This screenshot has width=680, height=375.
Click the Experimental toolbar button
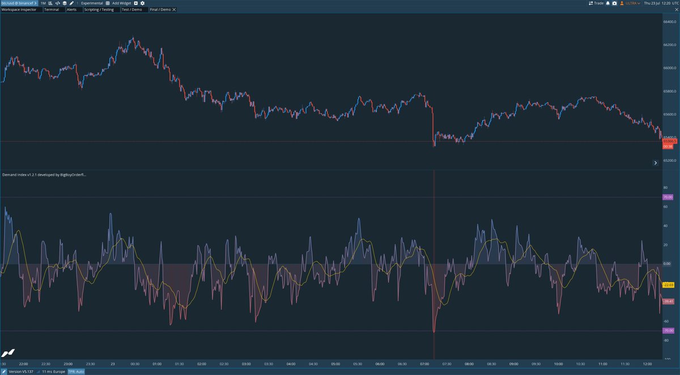[x=92, y=3]
